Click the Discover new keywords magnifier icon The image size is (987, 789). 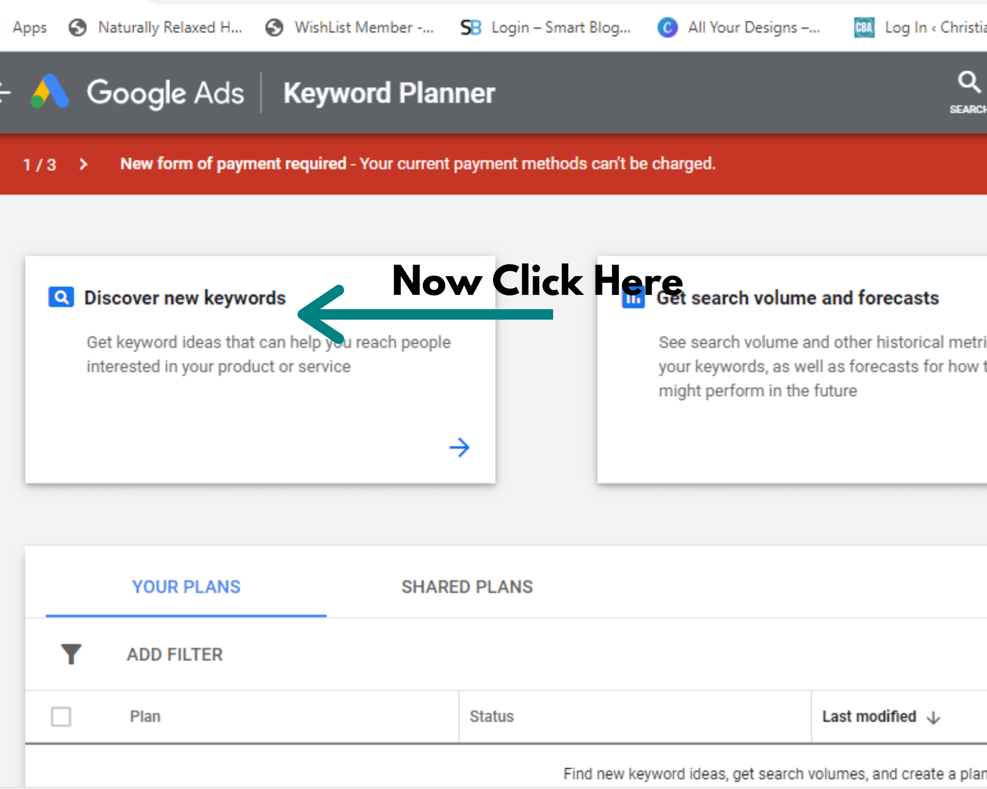61,297
